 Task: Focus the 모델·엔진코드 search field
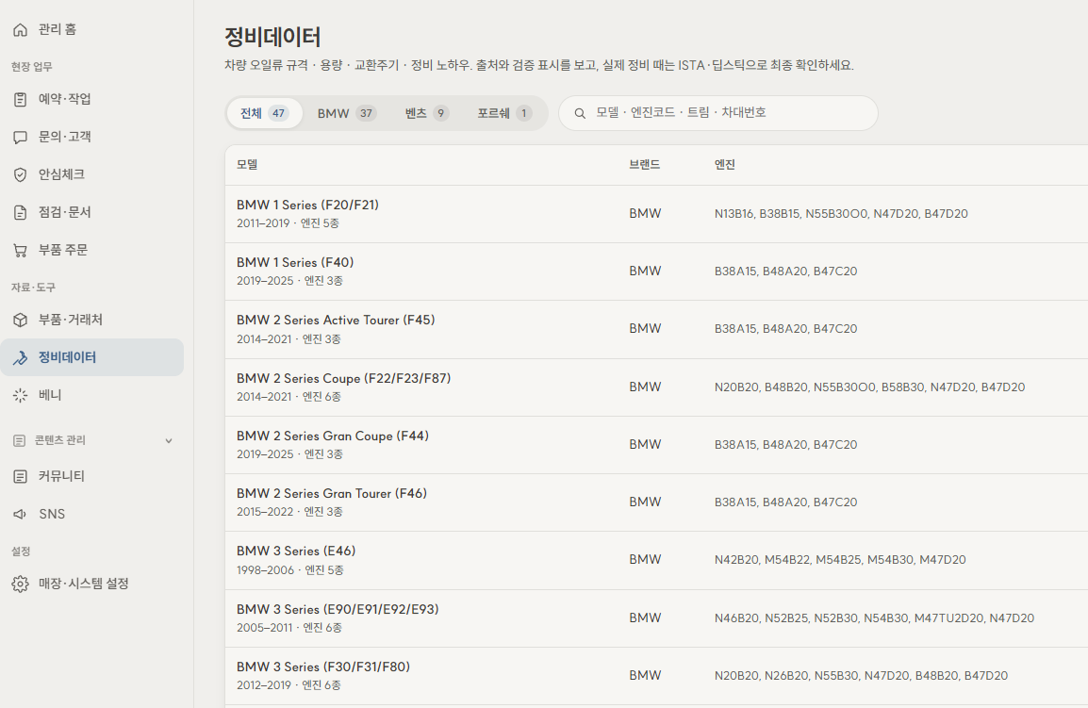[x=718, y=113]
